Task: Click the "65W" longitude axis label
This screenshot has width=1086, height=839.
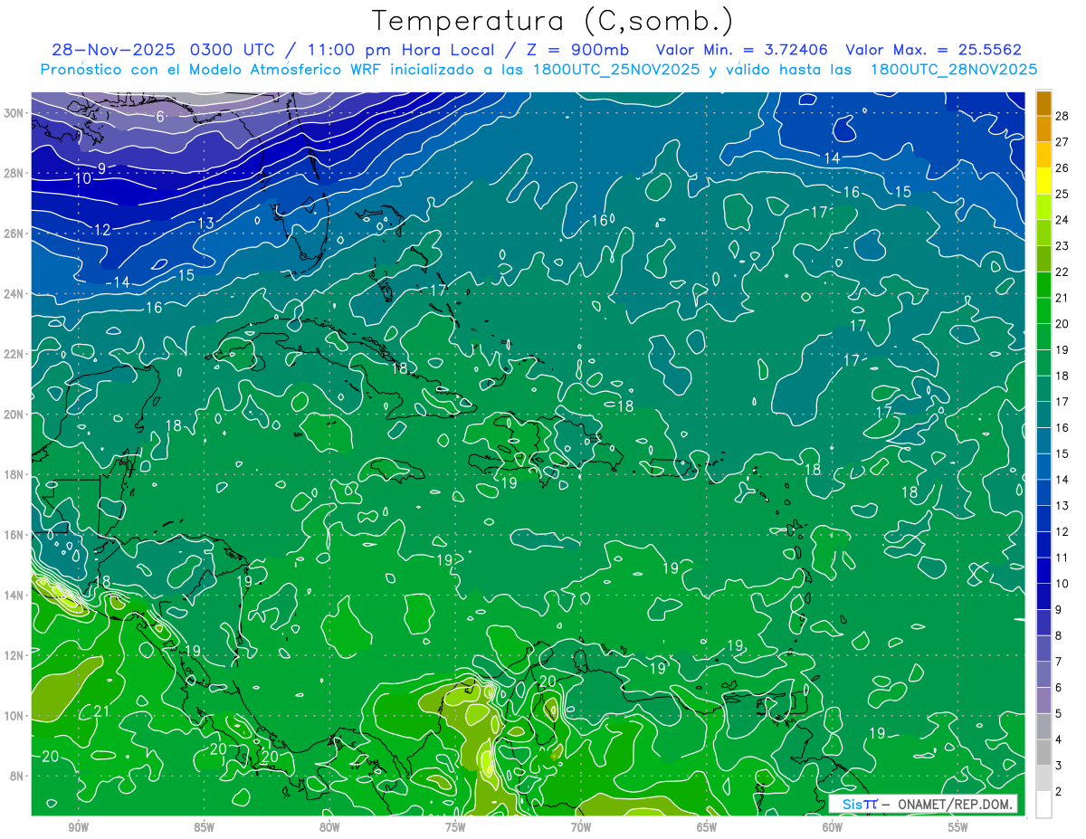Action: coord(707,827)
